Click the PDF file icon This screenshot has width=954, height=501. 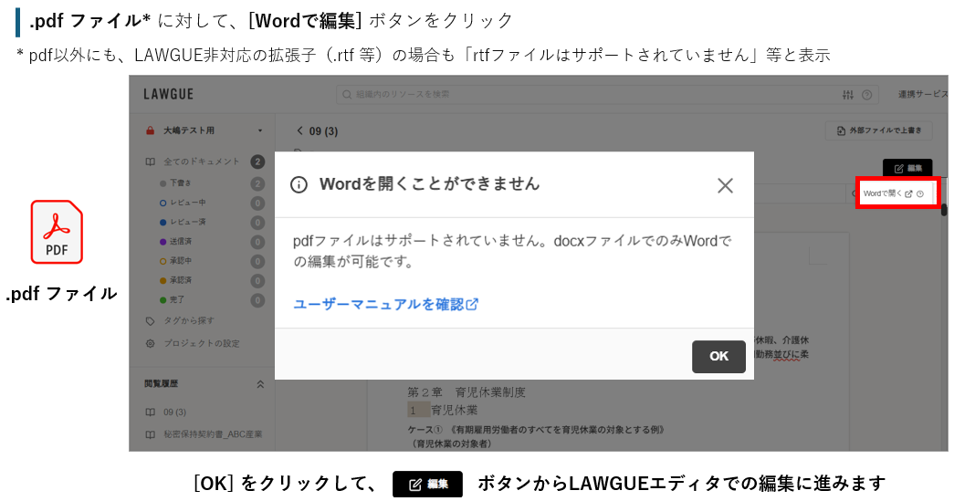[57, 232]
